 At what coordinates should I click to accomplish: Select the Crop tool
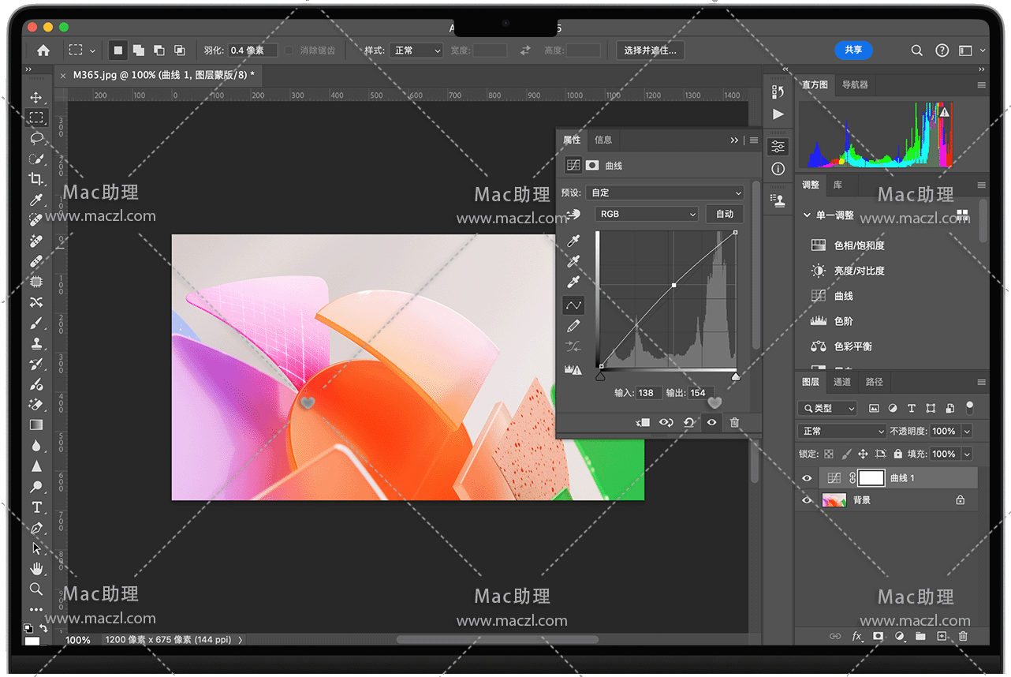36,179
